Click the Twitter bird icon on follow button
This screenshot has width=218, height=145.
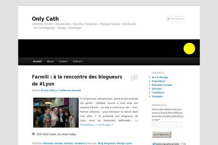[x=154, y=144]
